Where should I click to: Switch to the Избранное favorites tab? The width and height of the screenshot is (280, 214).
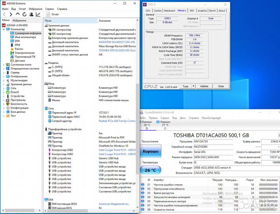click(19, 20)
